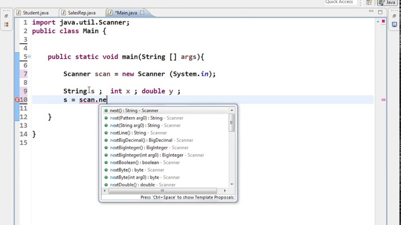
Task: Choose nextDouble() : double proposal
Action: (x=165, y=185)
